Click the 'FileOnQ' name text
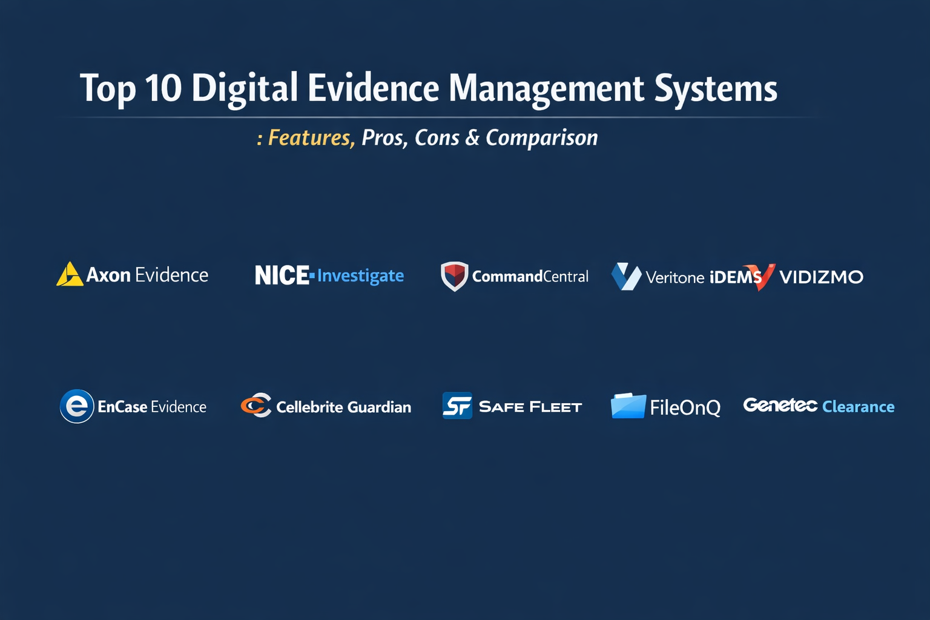 pos(685,407)
